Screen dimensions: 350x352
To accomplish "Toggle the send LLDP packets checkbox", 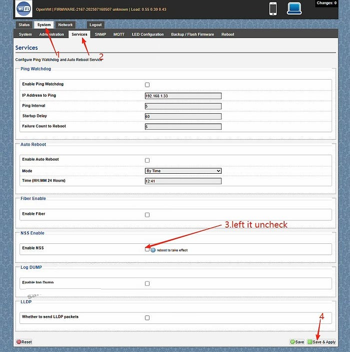I will pos(147,317).
